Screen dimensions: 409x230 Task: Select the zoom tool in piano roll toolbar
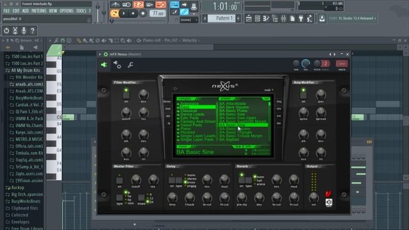coord(123,40)
